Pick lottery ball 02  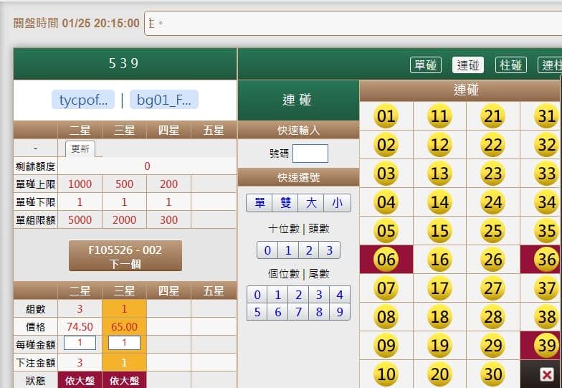[386, 145]
